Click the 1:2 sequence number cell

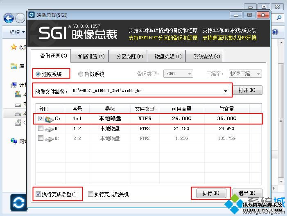77,128
